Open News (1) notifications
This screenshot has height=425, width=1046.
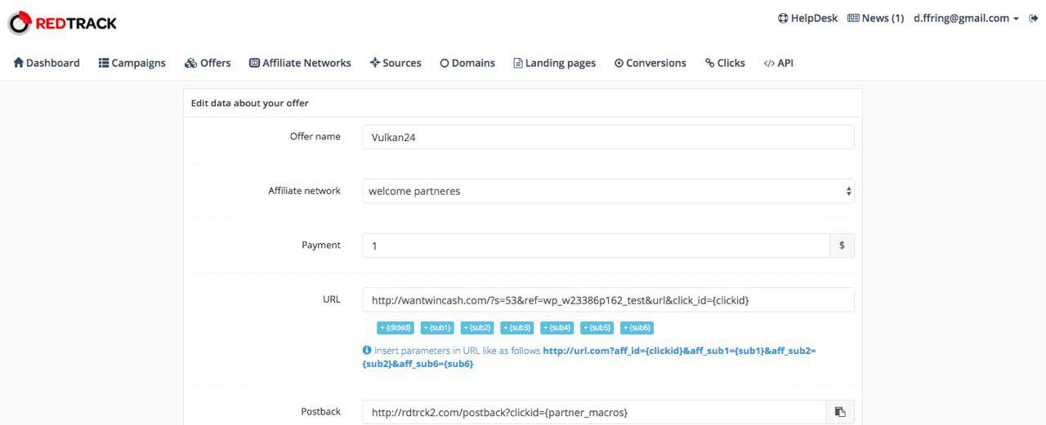(x=876, y=18)
